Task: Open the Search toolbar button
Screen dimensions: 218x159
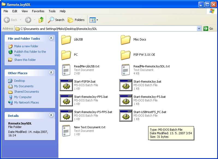Action: [56, 20]
